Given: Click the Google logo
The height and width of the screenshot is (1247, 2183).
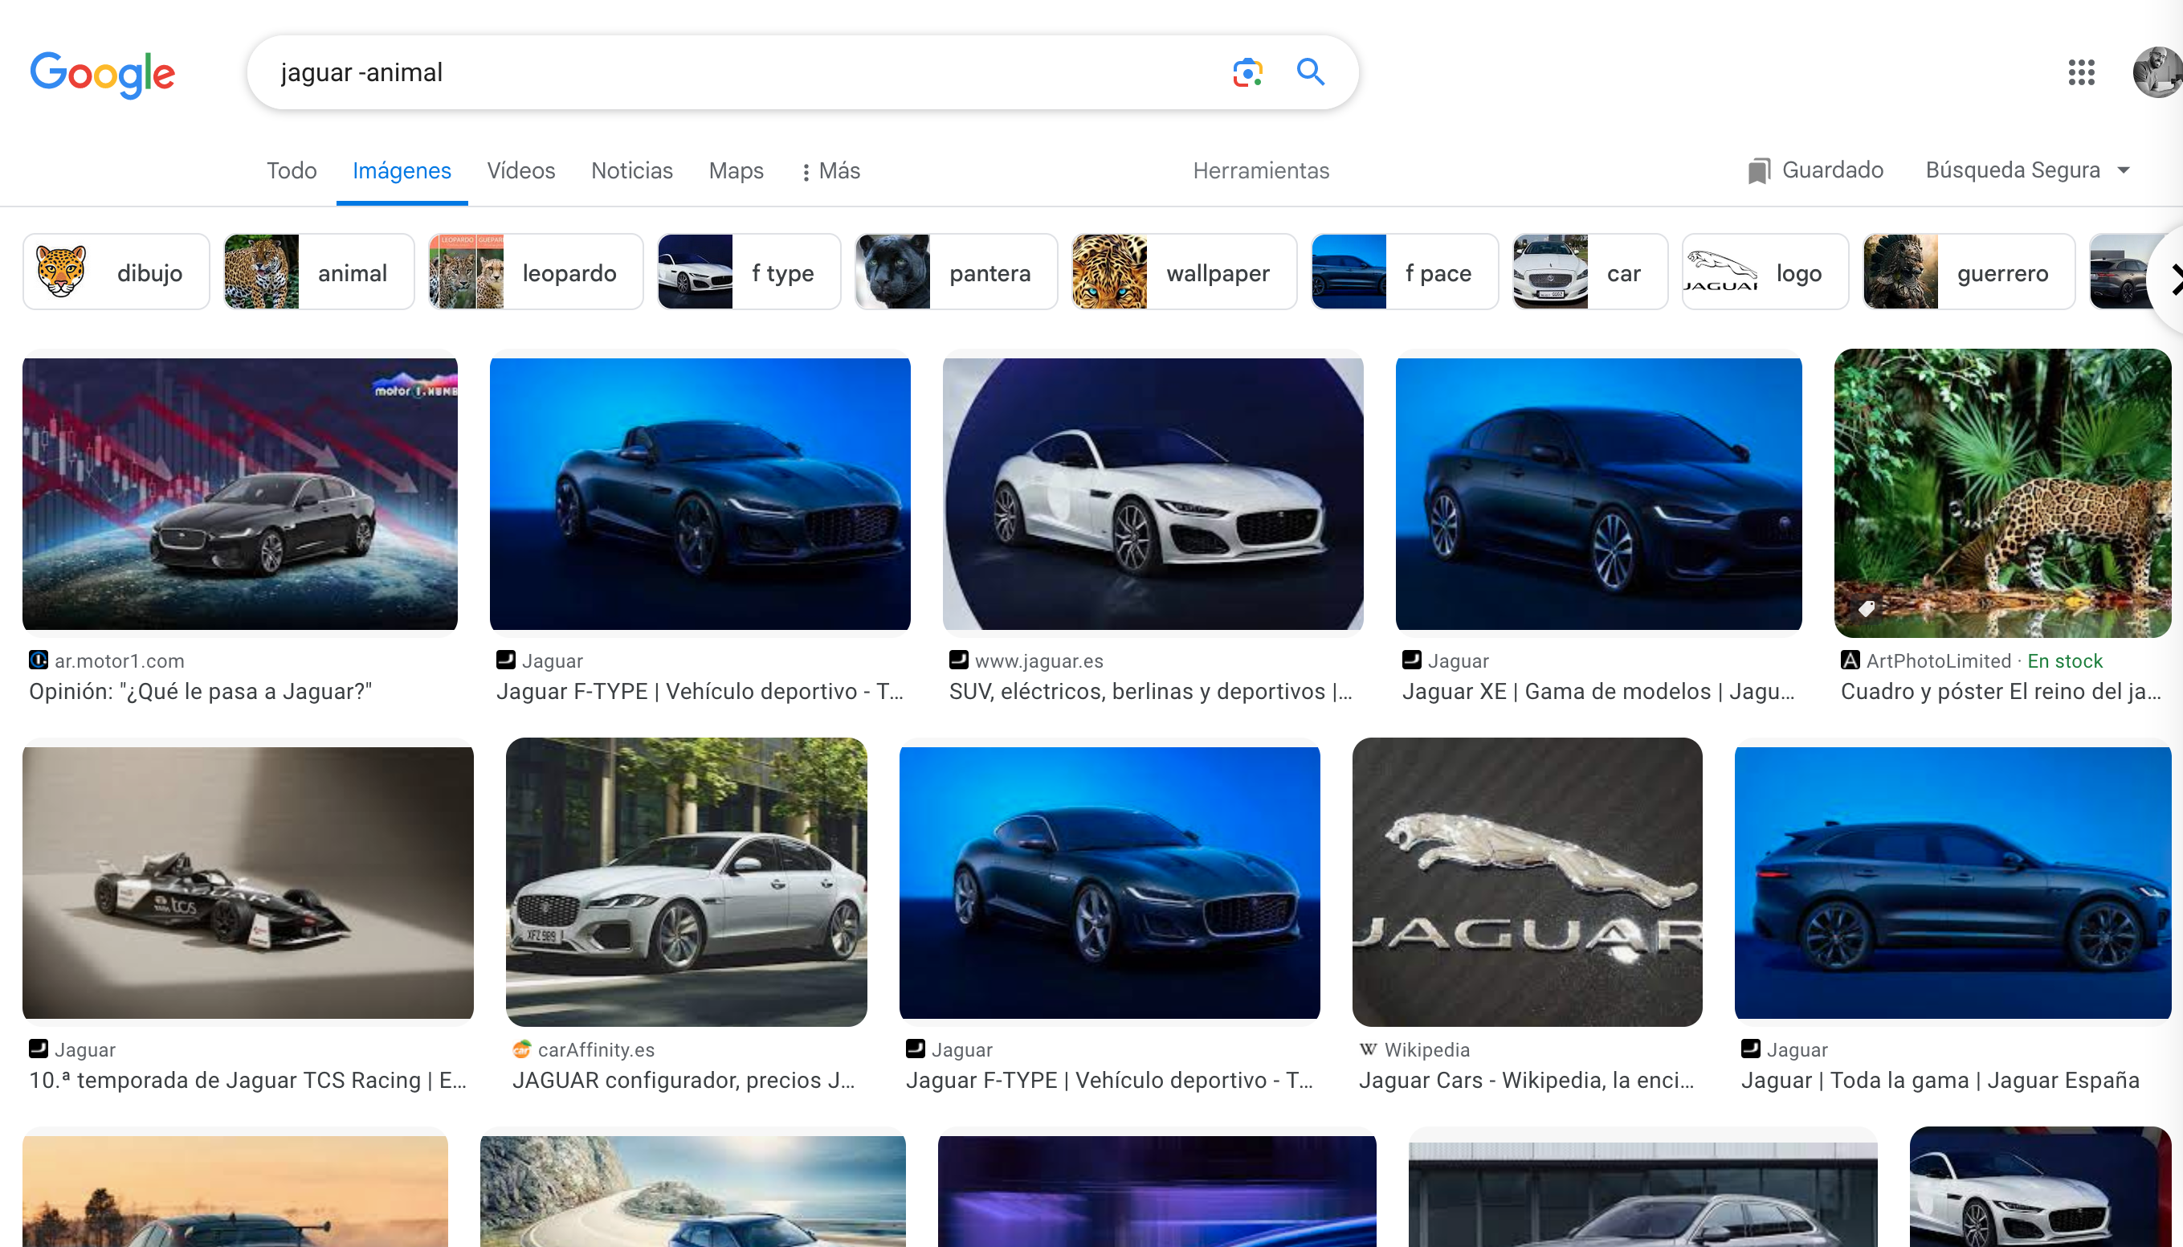Looking at the screenshot, I should 103,75.
